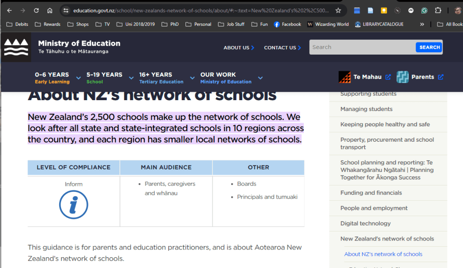Bookmark this page with the star icon
Viewport: 463px width, 268px height.
click(x=338, y=10)
